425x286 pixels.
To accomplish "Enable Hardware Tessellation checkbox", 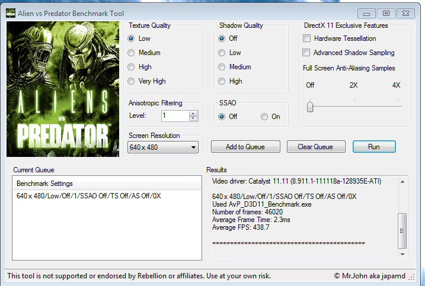I will coord(306,38).
